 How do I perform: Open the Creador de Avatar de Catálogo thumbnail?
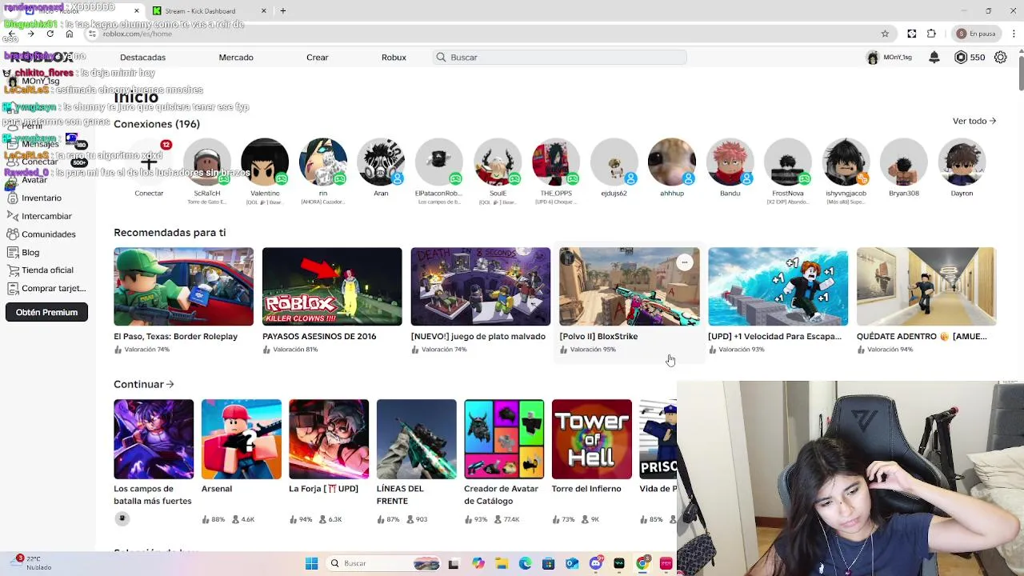click(x=504, y=439)
